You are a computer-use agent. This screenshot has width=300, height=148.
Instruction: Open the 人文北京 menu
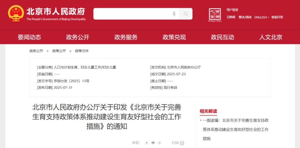[x=271, y=37]
